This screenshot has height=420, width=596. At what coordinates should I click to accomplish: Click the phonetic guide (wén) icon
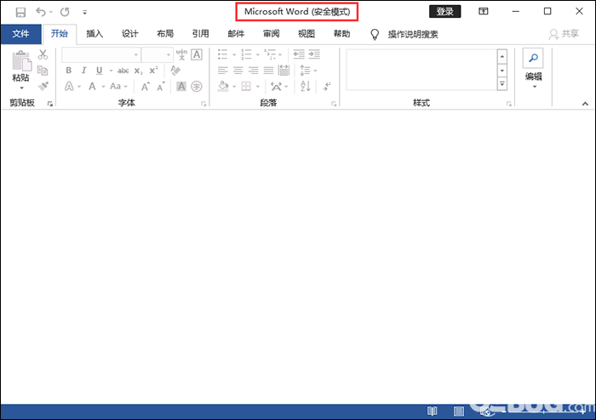181,54
